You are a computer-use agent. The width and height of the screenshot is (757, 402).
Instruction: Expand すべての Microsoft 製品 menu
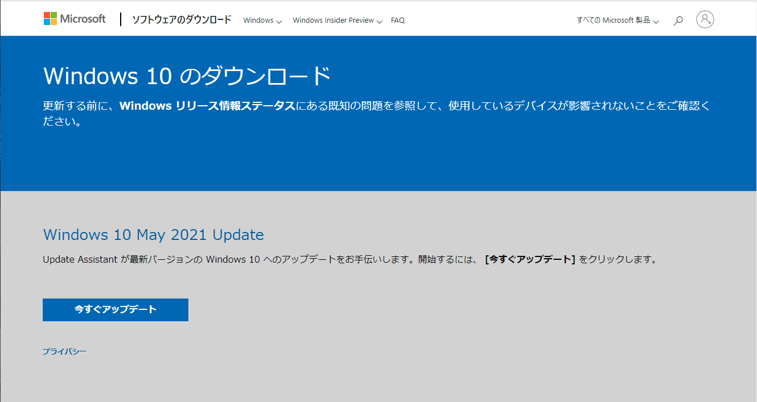pyautogui.click(x=618, y=20)
